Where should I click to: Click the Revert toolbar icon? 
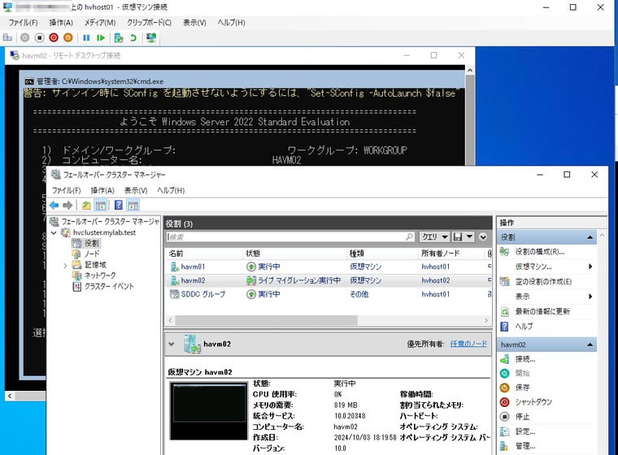pyautogui.click(x=133, y=38)
